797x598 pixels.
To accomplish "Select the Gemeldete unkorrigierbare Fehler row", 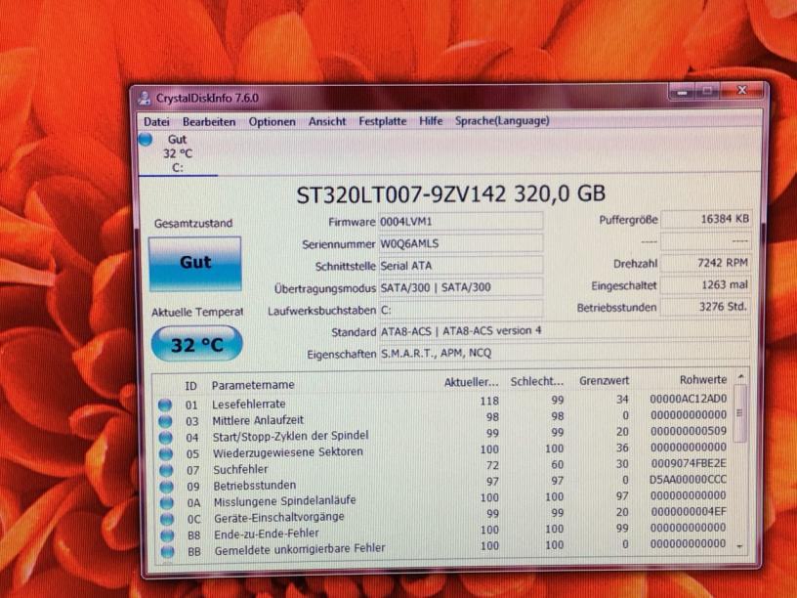I will pyautogui.click(x=443, y=546).
